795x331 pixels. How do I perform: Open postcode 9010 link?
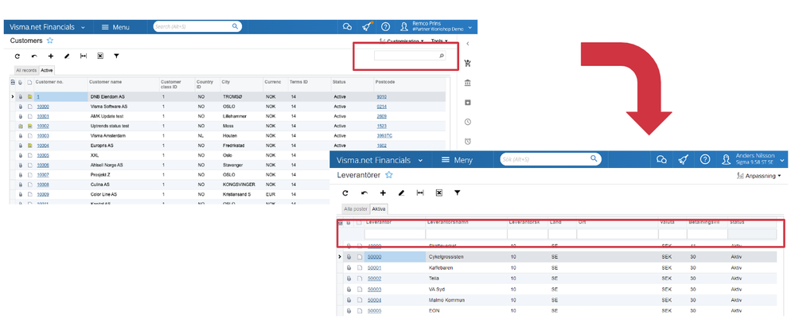tap(382, 96)
